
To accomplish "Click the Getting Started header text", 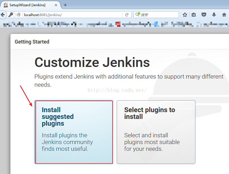I will tap(32, 42).
